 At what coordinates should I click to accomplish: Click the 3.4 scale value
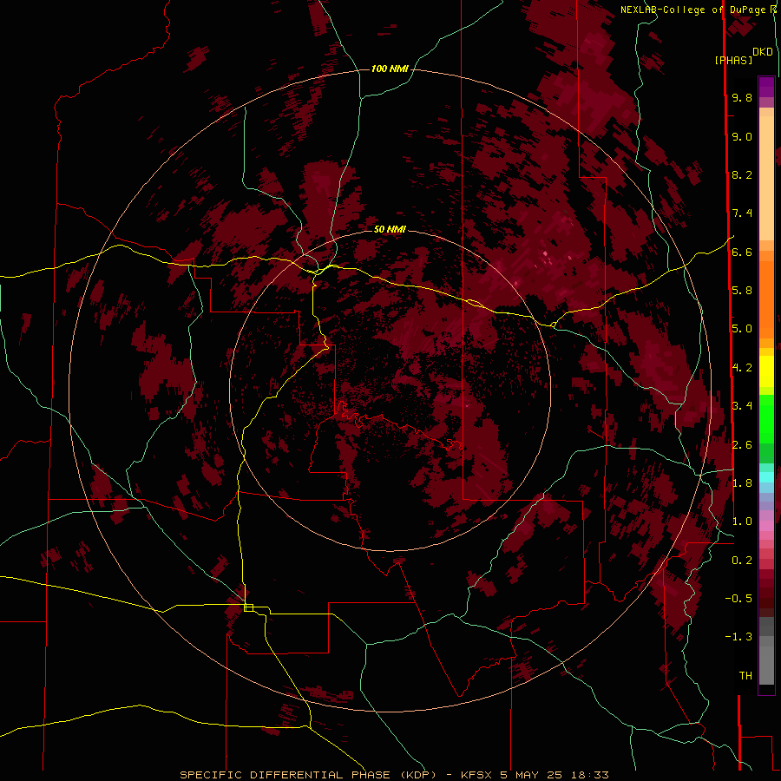(742, 406)
